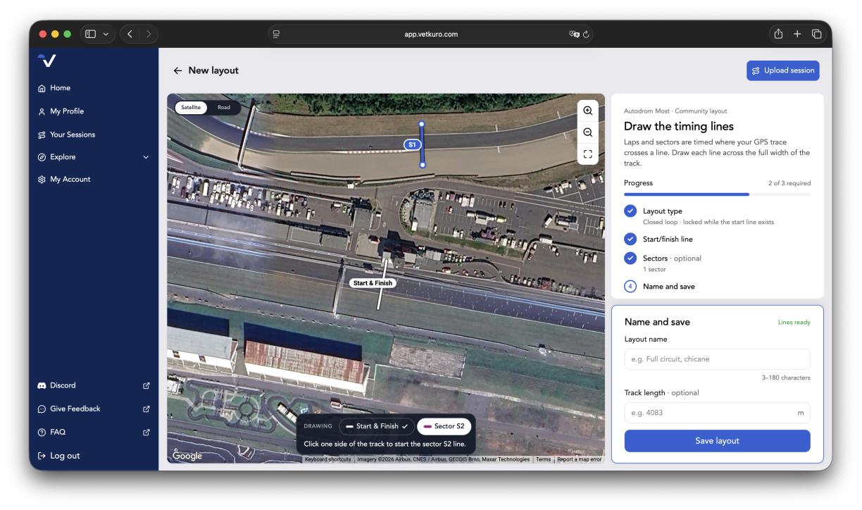Screen dimensions: 862x510
Task: Open a new browser tab
Action: tap(797, 34)
